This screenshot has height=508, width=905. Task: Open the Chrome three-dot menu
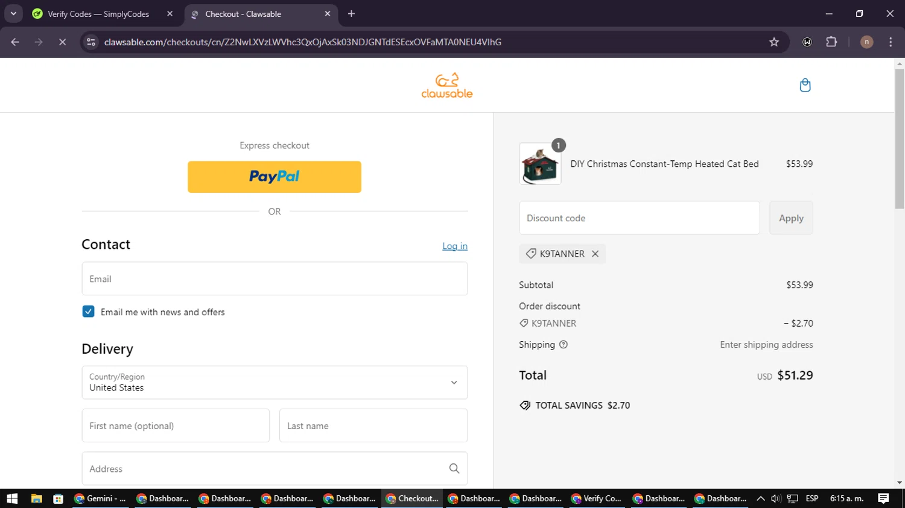pos(891,42)
